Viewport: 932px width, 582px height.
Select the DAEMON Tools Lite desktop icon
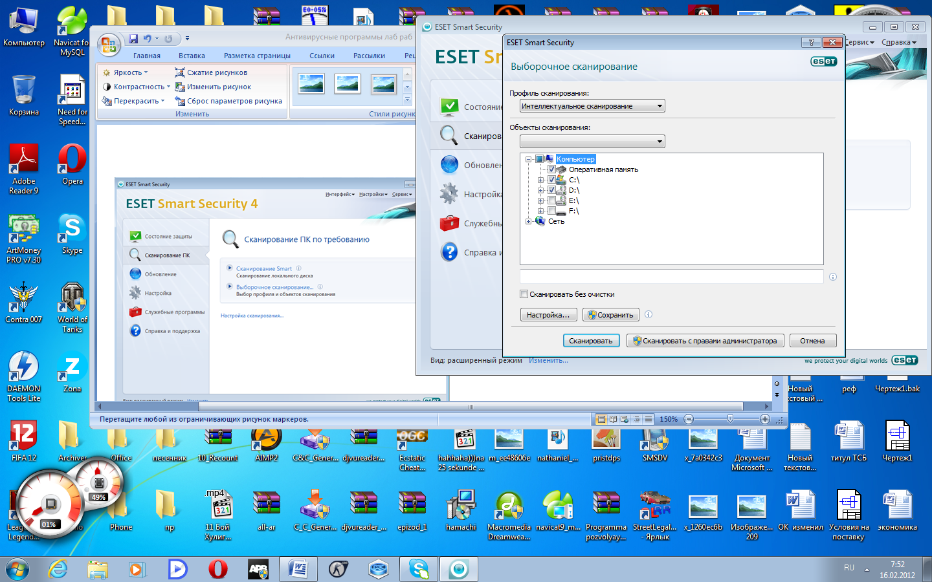tap(24, 376)
